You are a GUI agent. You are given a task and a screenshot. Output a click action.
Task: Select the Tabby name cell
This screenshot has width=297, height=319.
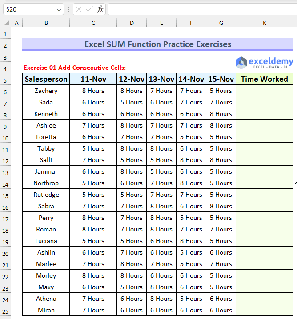46,148
